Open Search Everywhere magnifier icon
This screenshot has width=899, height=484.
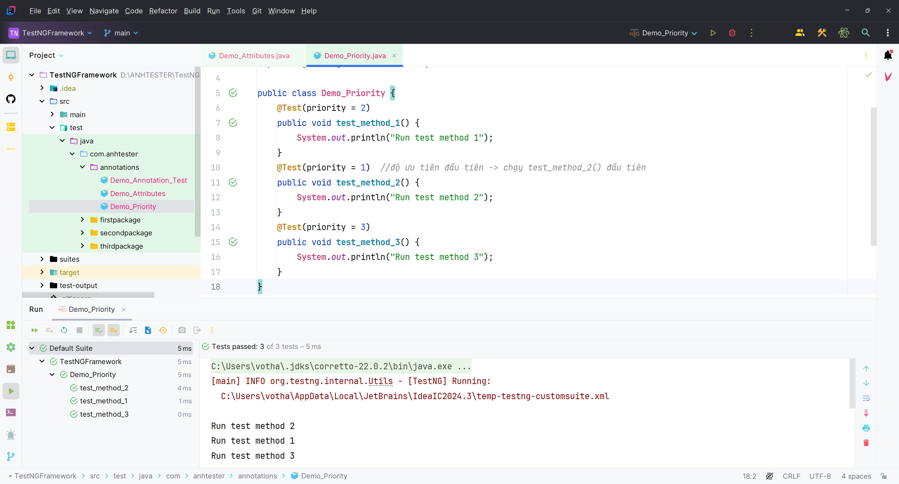point(866,33)
